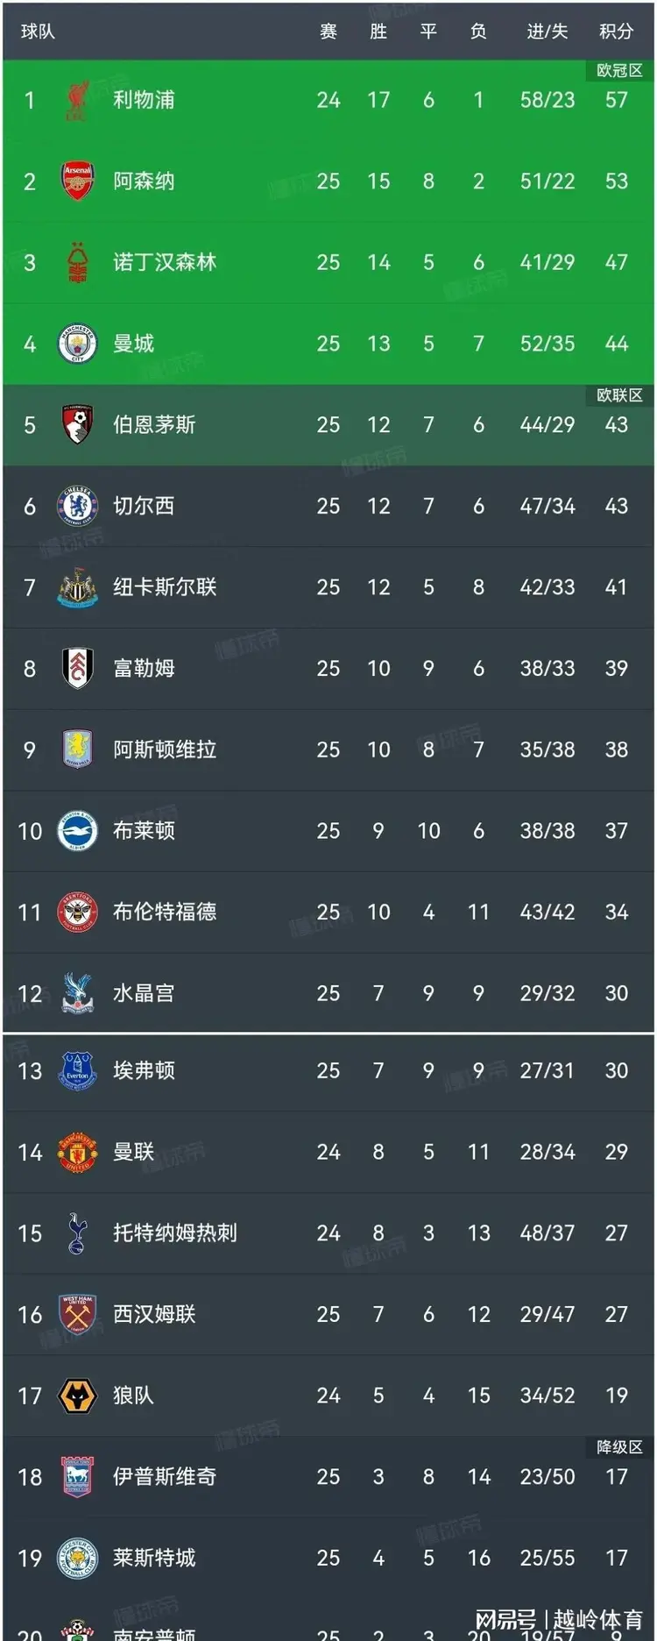Open team name 阿斯顿维拉
The width and height of the screenshot is (657, 1641).
[x=165, y=749]
